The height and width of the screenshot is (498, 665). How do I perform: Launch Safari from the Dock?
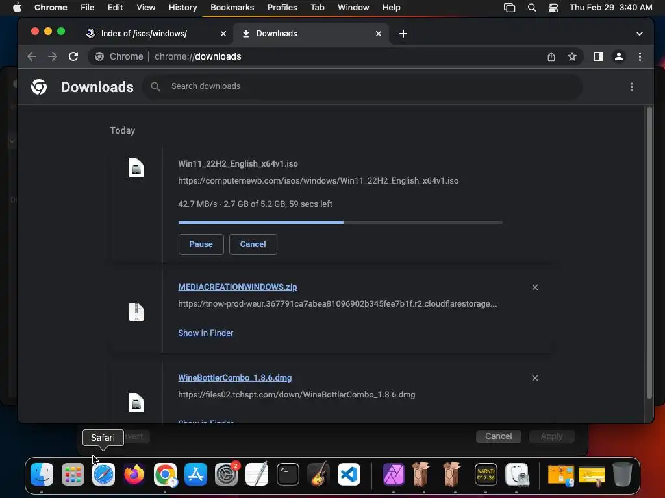(103, 474)
